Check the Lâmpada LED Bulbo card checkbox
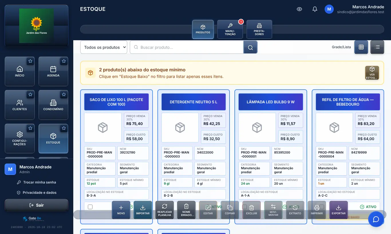The width and height of the screenshot is (391, 234). 244,207
